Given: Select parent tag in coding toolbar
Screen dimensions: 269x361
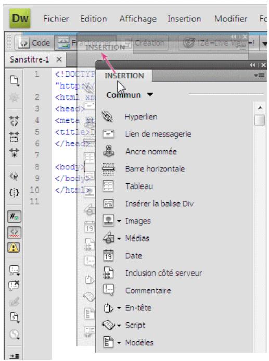Looking at the screenshot, I should point(14,177).
